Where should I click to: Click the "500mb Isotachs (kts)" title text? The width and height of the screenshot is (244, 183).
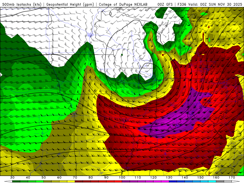pyautogui.click(x=22, y=5)
